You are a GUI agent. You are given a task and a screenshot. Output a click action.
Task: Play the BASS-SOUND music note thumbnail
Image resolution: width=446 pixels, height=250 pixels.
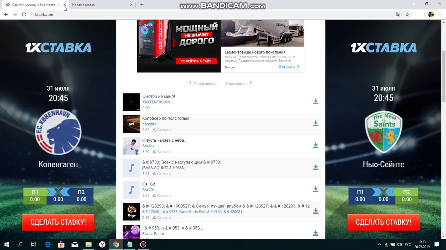click(x=131, y=168)
